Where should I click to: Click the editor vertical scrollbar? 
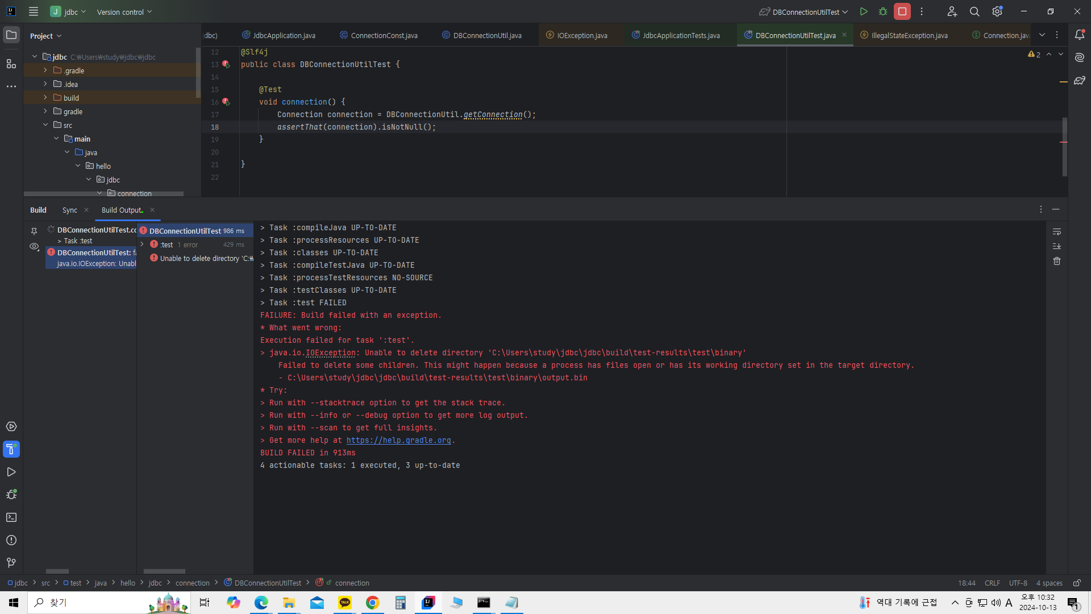pyautogui.click(x=1064, y=147)
